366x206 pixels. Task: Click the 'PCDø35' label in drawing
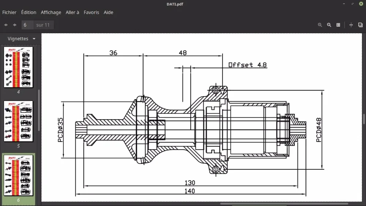click(60, 130)
